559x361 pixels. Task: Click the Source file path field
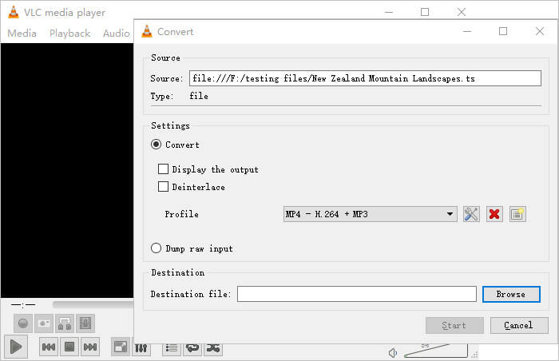(x=365, y=78)
